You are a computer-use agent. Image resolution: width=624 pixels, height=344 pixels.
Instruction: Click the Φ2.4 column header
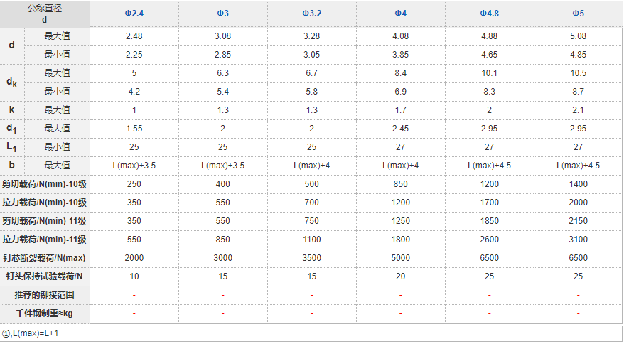pyautogui.click(x=134, y=14)
